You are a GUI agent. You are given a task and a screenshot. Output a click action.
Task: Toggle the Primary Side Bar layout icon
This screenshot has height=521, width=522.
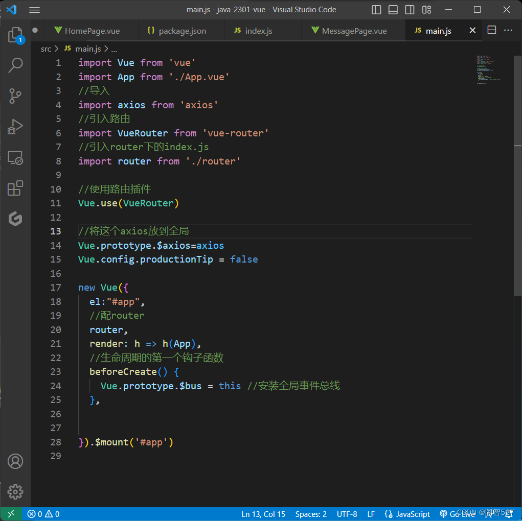(x=376, y=10)
